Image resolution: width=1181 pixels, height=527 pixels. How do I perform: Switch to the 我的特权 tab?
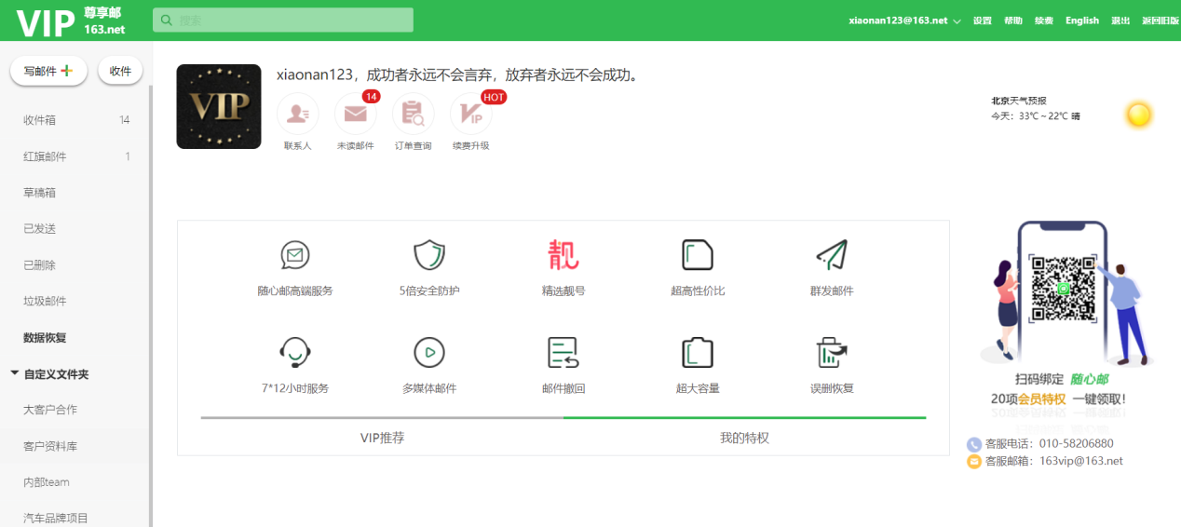click(x=744, y=438)
